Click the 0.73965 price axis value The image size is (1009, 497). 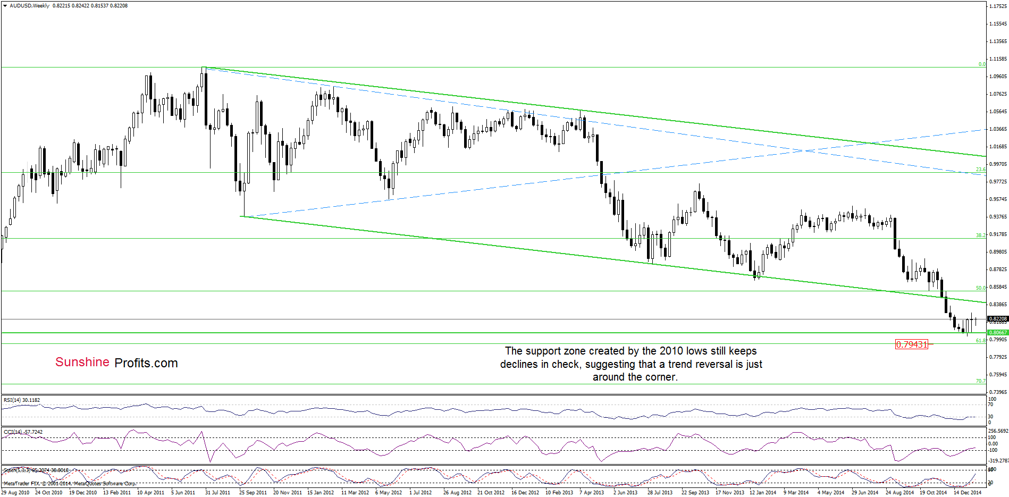click(998, 392)
